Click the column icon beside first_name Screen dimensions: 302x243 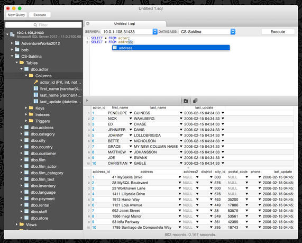(36, 88)
